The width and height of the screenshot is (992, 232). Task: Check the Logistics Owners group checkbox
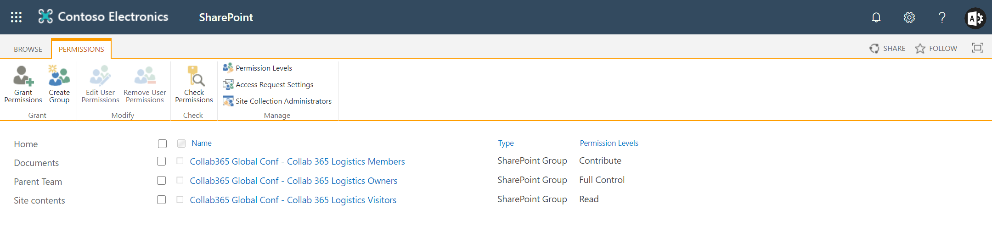[161, 181]
